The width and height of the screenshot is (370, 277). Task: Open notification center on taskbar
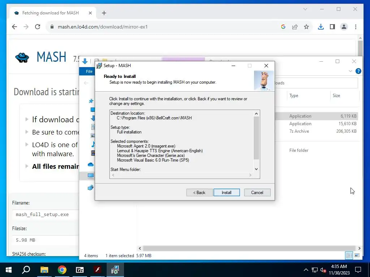358,270
